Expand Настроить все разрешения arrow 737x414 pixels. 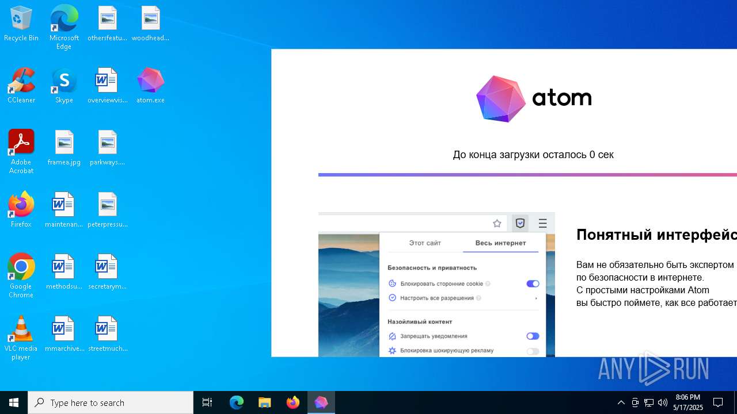tap(536, 298)
